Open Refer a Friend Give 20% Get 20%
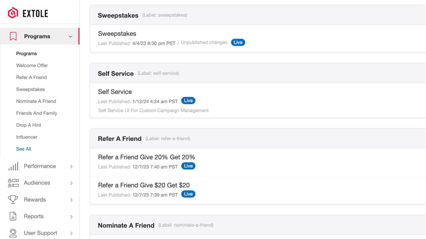This screenshot has height=239, width=426. click(146, 157)
